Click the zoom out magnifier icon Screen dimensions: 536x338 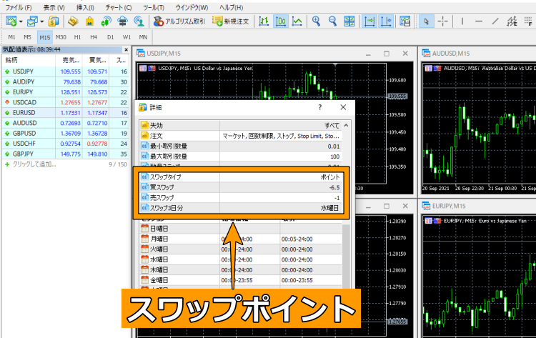point(333,21)
